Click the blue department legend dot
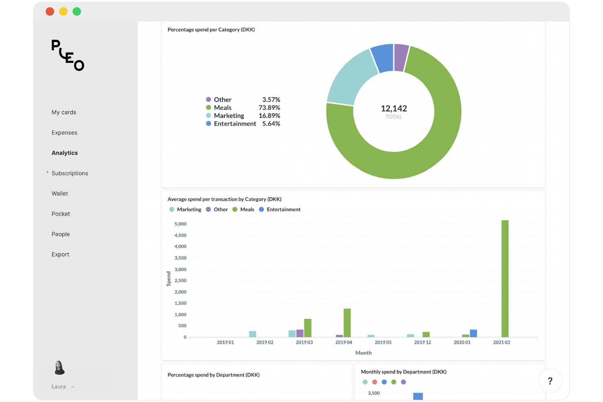The height and width of the screenshot is (402, 603). coord(384,382)
